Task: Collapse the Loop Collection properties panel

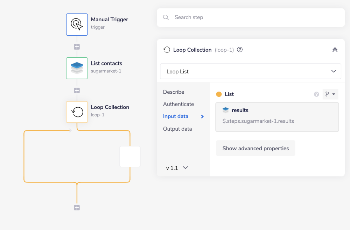Action: 335,50
